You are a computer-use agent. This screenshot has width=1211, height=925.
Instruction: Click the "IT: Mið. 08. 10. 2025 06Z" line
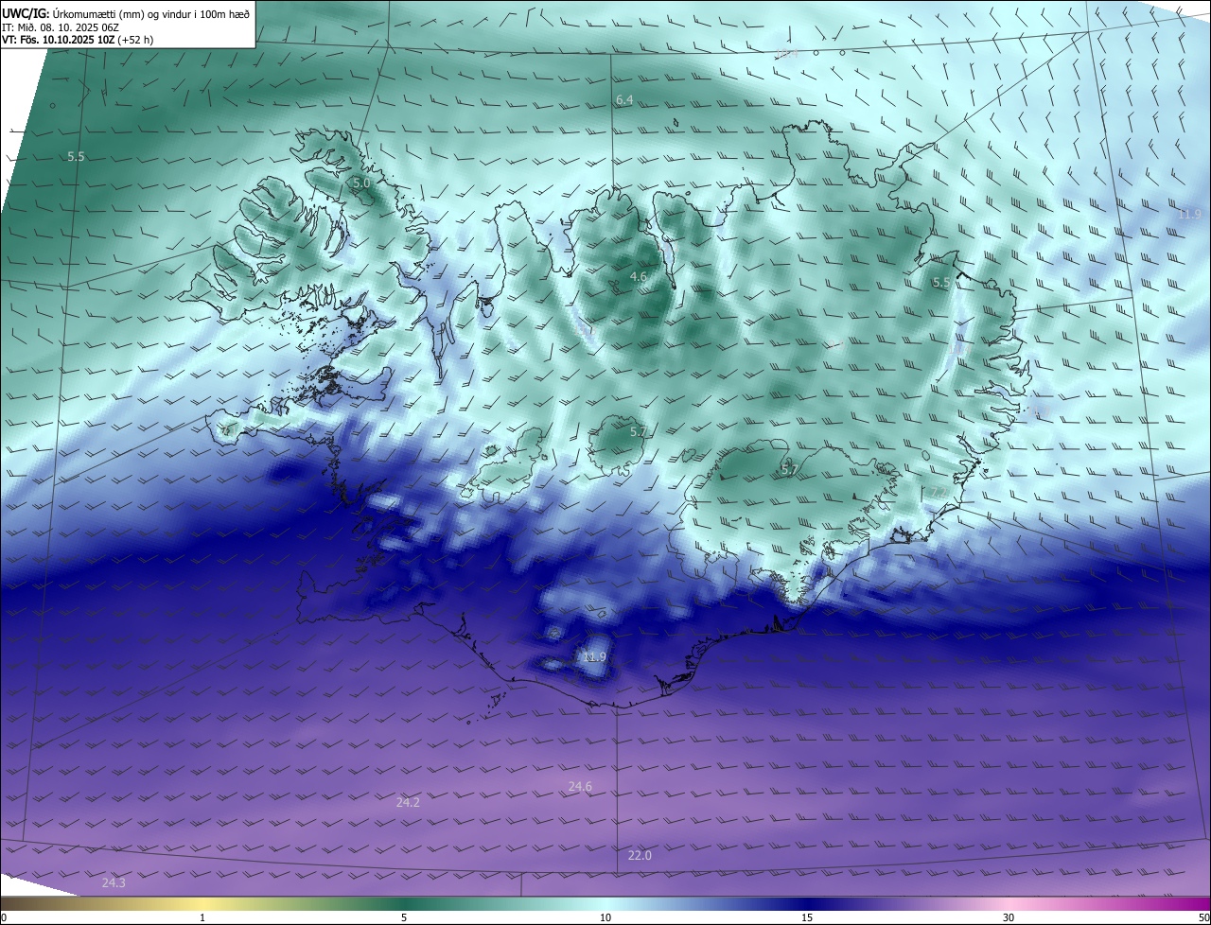click(61, 26)
